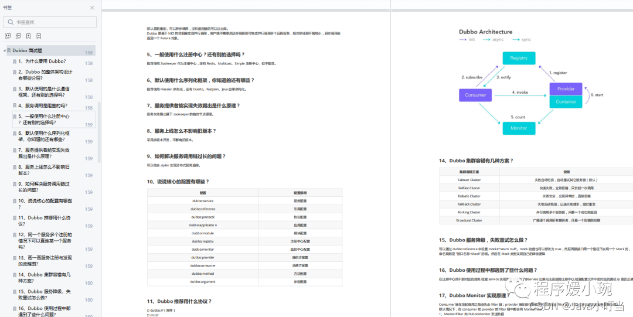This screenshot has width=633, height=317.
Task: Click heading 6、默认使用什么序列化框架 in the page
Action: [200, 80]
